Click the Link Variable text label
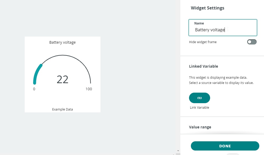The image size is (264, 155). 200,107
